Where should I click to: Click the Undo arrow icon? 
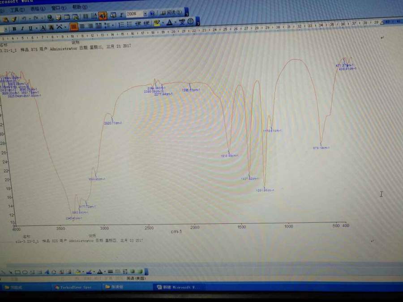[24, 19]
